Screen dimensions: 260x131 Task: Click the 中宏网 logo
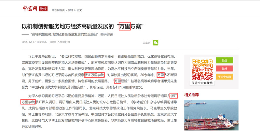pos(30,8)
